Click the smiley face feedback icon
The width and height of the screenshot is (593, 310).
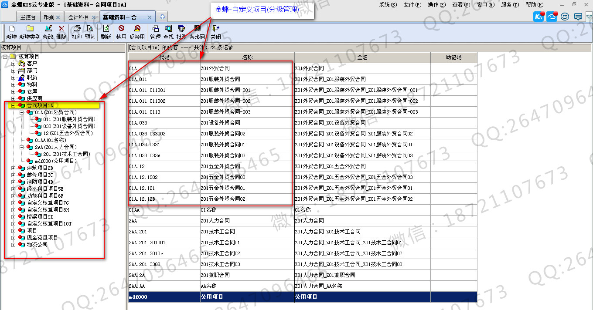tap(565, 17)
